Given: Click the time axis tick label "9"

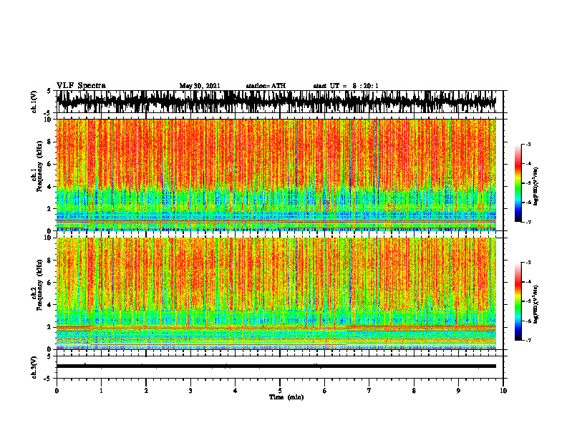Looking at the screenshot, I should coord(458,391).
